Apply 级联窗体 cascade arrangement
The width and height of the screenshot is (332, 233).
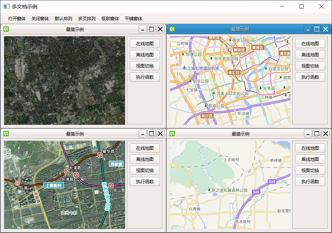(110, 19)
